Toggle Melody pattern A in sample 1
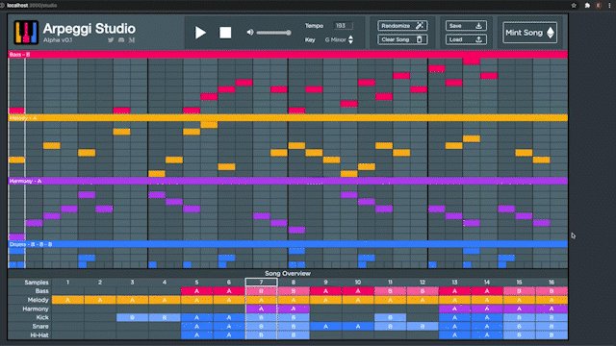616x346 pixels. (x=67, y=300)
